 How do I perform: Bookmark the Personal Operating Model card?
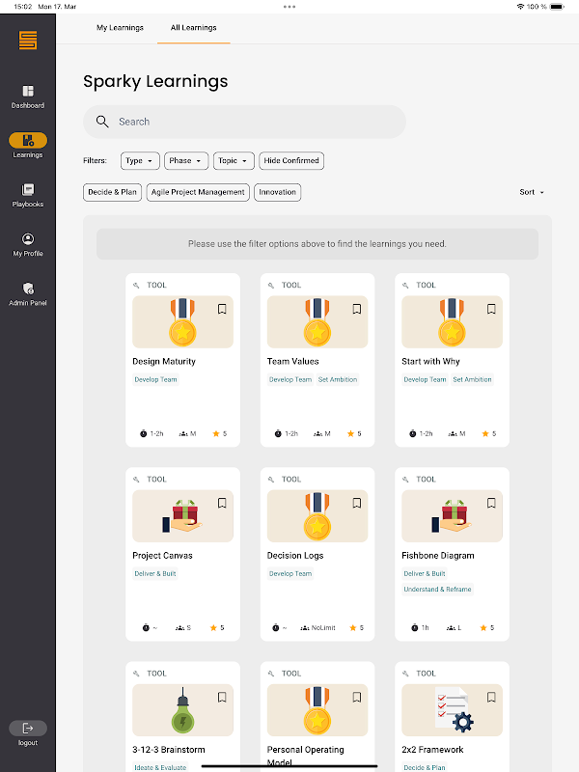tap(357, 697)
